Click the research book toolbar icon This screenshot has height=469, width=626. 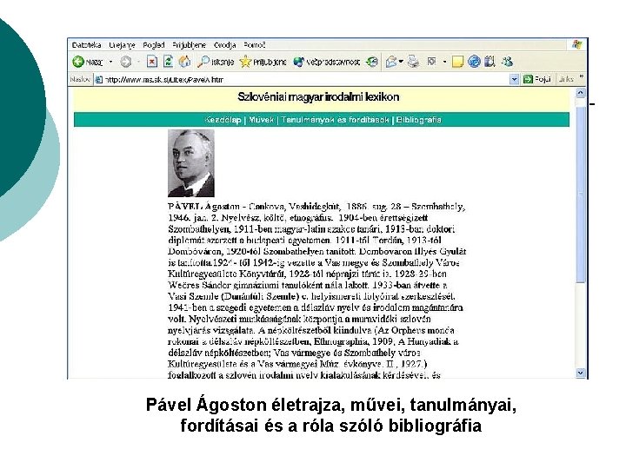489,62
